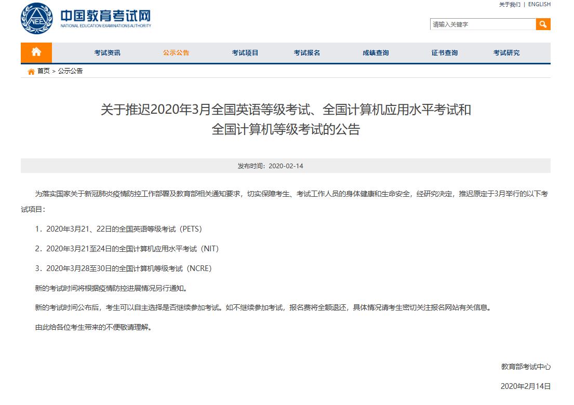
Task: Open the 考试项目 navigation item
Action: [x=245, y=53]
